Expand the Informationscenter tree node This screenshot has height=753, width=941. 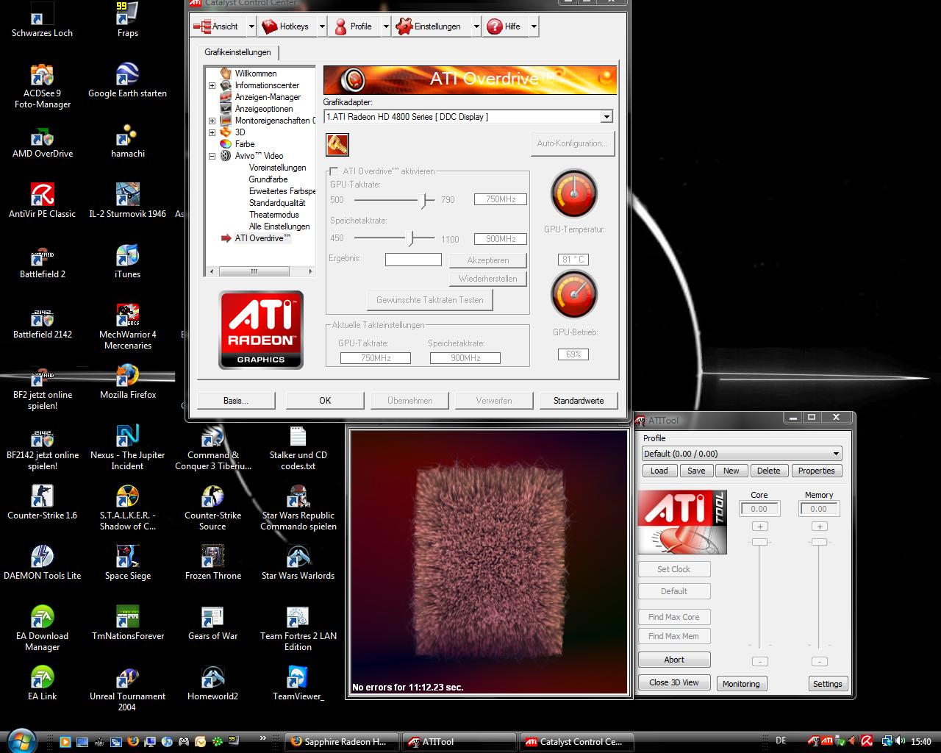click(x=212, y=85)
